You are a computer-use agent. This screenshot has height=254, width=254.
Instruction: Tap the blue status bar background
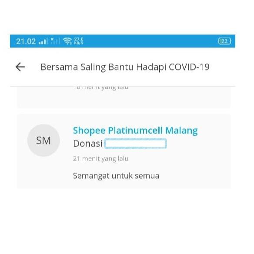pos(146,41)
